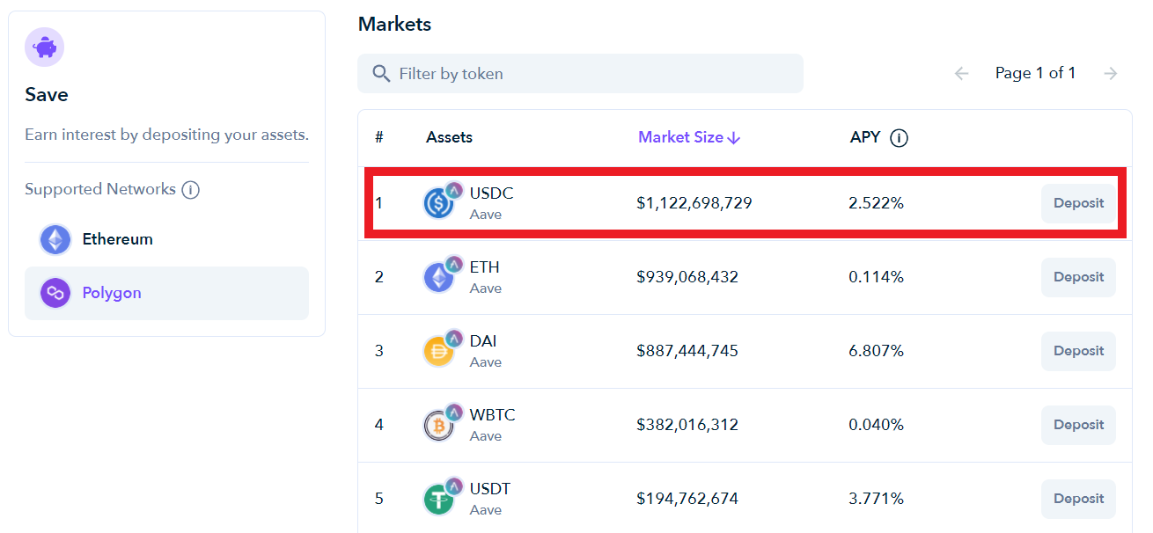Deposit into the USDT market

(1078, 499)
